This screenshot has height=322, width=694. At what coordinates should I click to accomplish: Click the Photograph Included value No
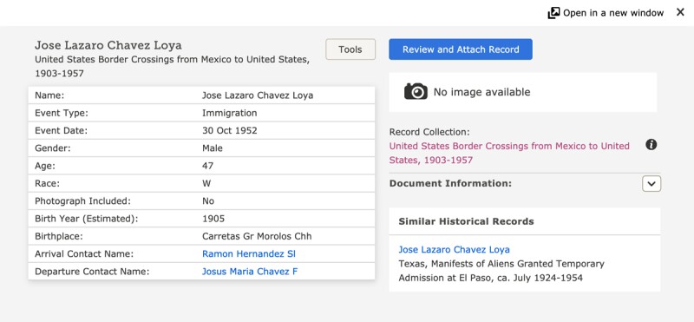click(x=208, y=201)
